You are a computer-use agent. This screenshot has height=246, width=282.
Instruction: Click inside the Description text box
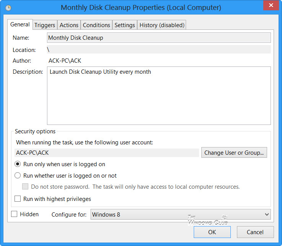coord(159,95)
